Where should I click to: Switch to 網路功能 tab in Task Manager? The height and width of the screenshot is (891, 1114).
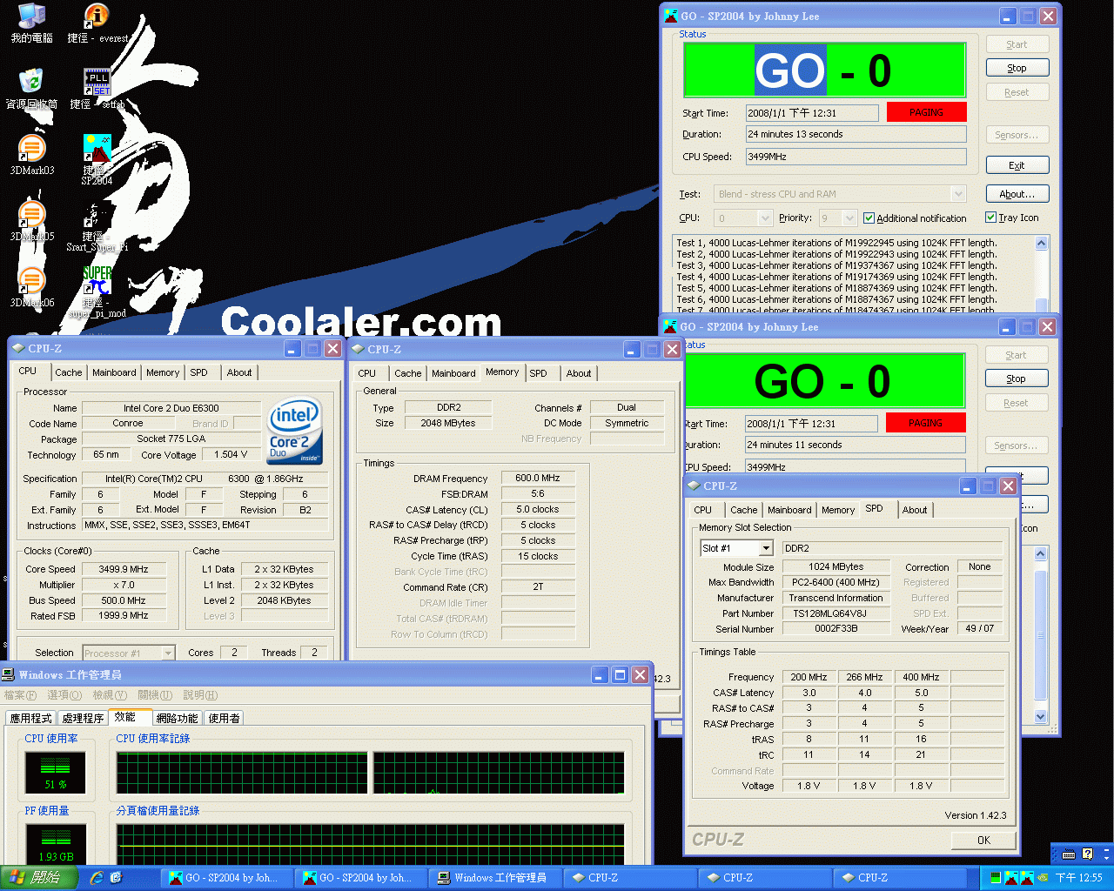click(178, 718)
